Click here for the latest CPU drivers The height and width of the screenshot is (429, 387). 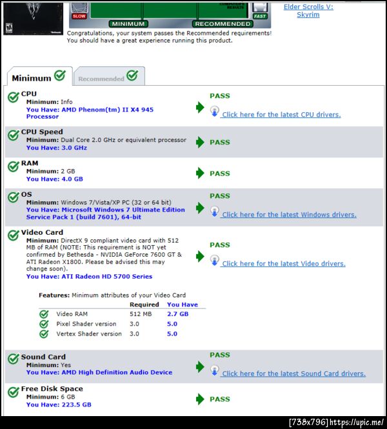point(281,115)
